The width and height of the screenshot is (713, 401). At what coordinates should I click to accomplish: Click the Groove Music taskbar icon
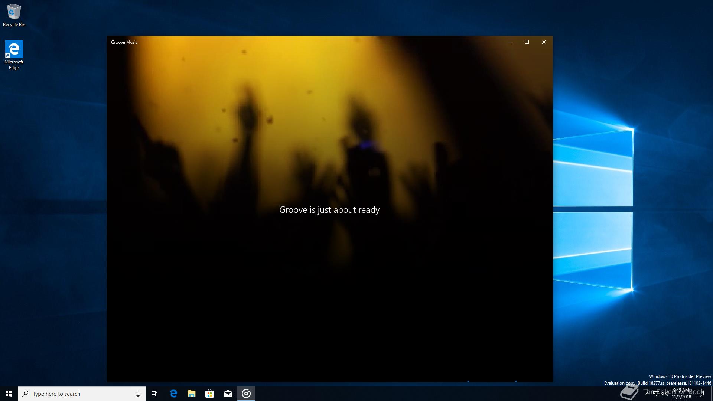click(246, 394)
